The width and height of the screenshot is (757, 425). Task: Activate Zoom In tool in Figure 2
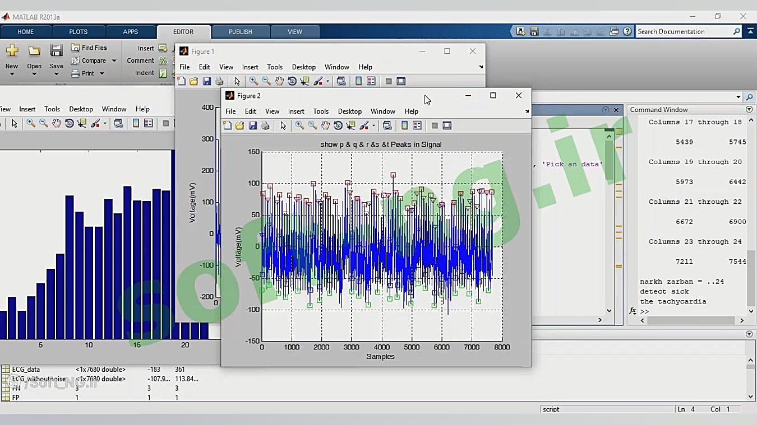click(x=300, y=125)
